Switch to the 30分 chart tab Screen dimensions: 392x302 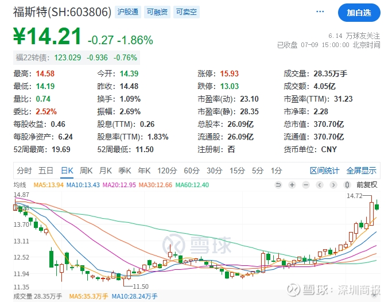click(215, 171)
